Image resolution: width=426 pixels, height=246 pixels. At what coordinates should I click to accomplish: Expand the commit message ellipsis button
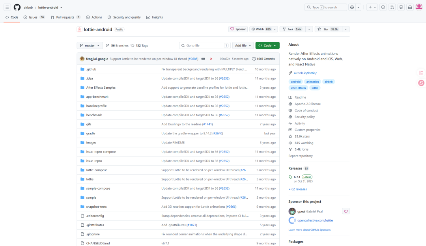click(203, 59)
